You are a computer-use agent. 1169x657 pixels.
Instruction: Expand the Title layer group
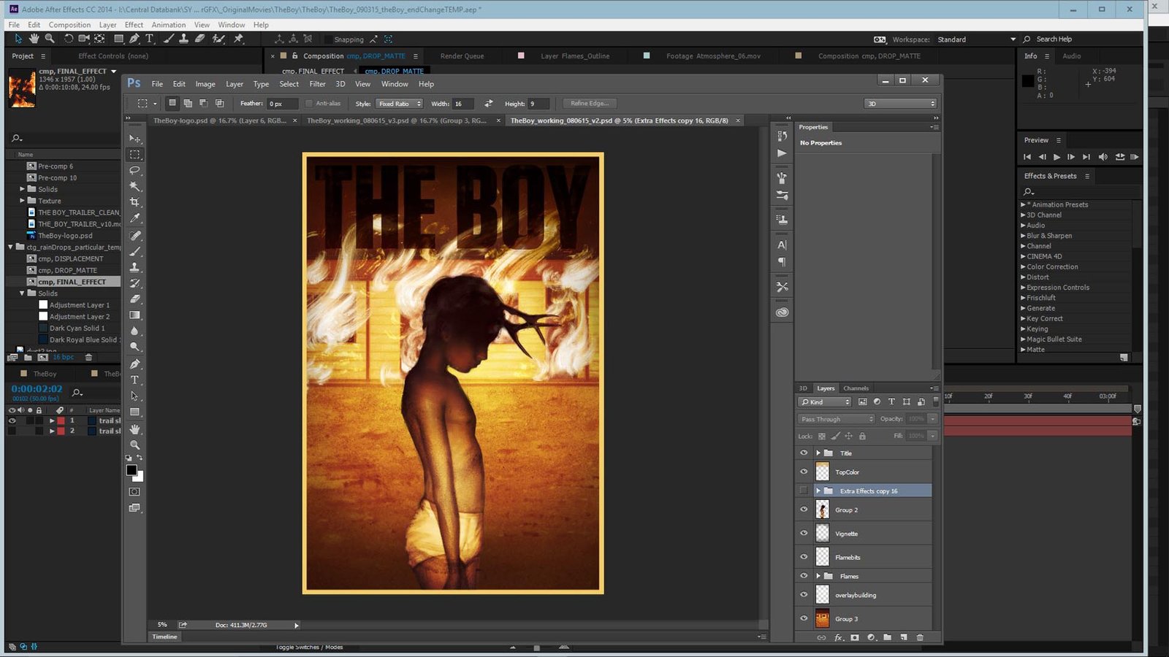click(x=818, y=453)
